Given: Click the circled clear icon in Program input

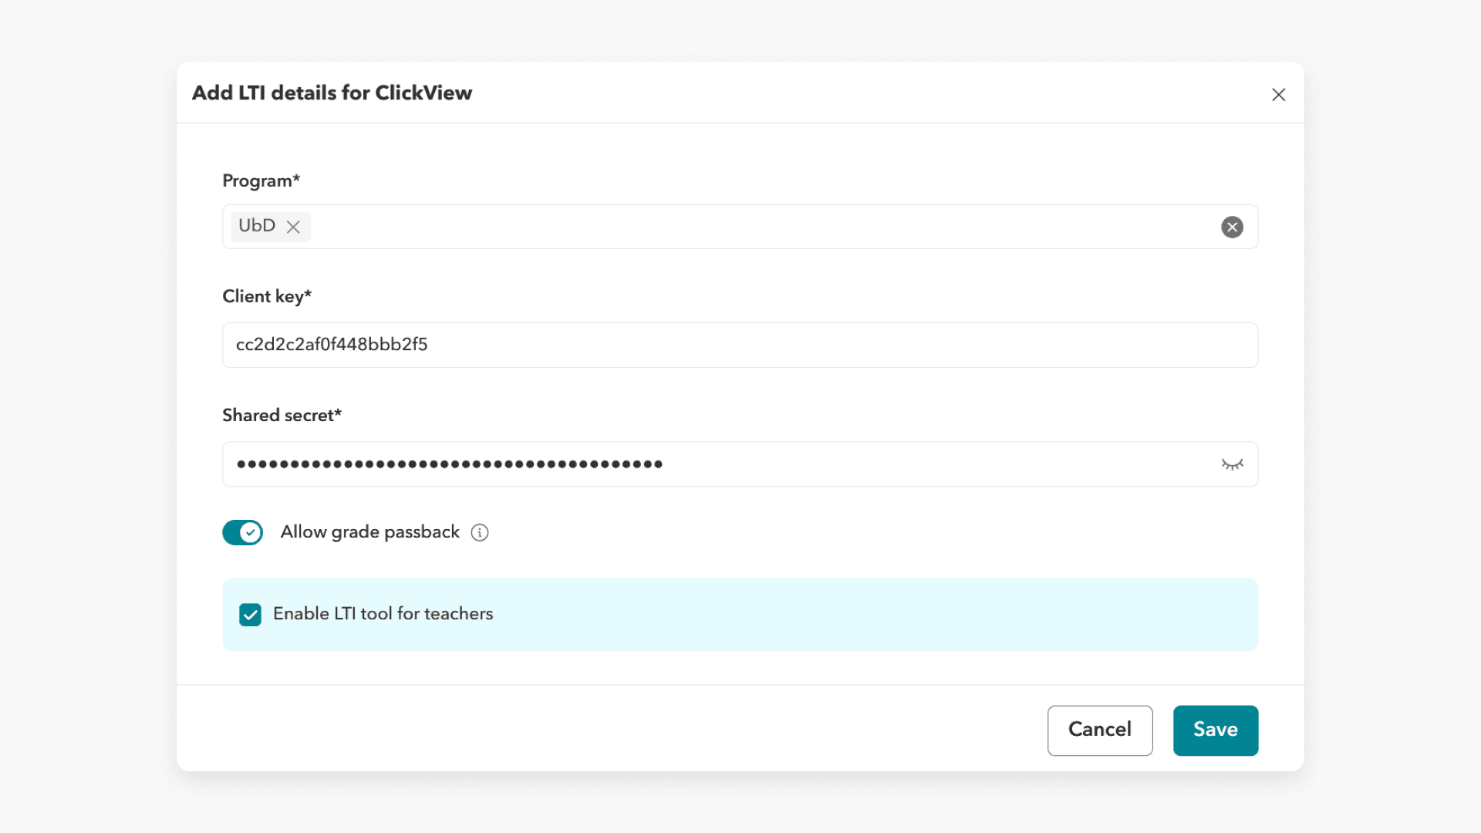Looking at the screenshot, I should (x=1232, y=227).
